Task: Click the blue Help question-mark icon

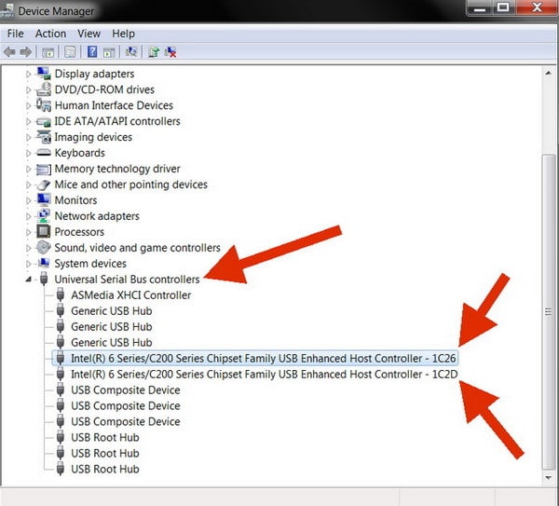Action: (92, 52)
